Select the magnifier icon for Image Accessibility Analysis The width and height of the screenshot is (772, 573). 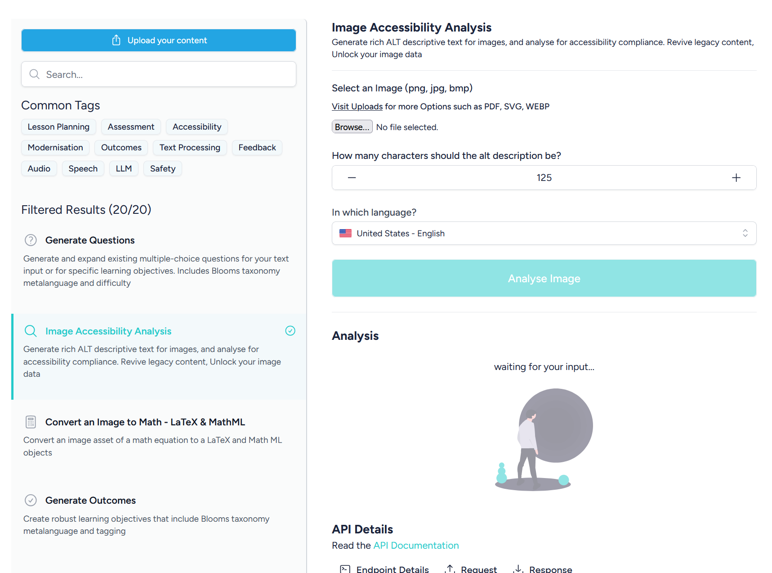(31, 331)
